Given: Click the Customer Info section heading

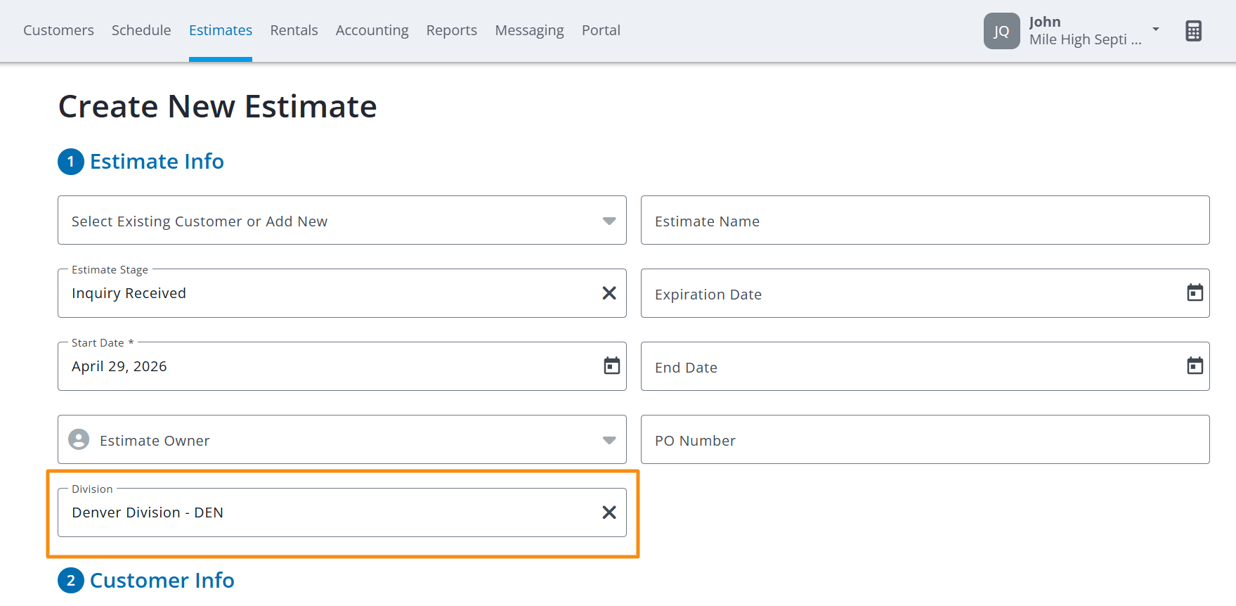Looking at the screenshot, I should click(162, 581).
